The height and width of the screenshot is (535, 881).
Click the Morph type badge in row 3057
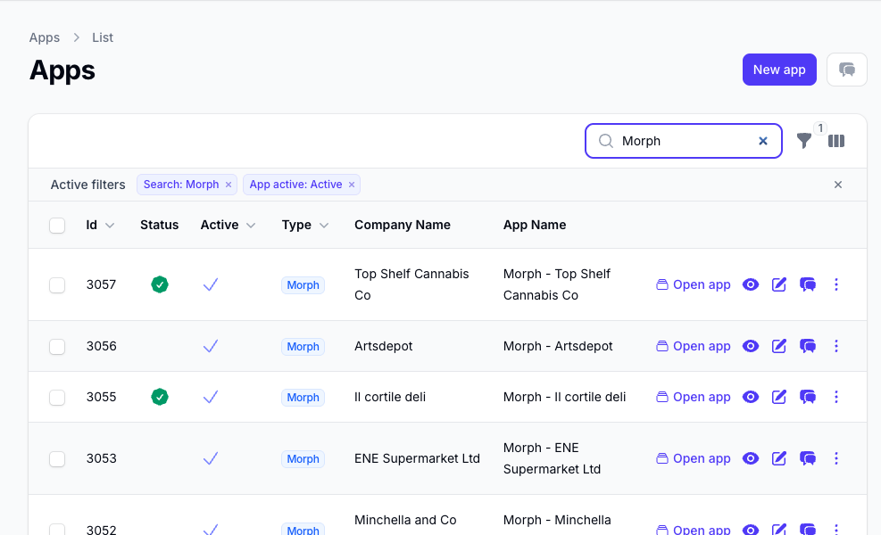click(303, 285)
